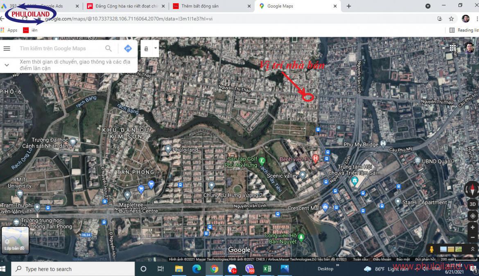This screenshot has width=479, height=276.
Task: Toggle the 3D map view
Action: point(472,204)
